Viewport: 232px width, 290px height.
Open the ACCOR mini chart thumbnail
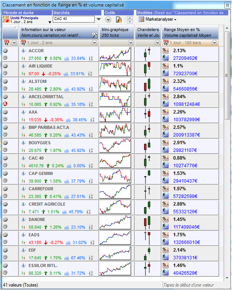[x=115, y=54]
